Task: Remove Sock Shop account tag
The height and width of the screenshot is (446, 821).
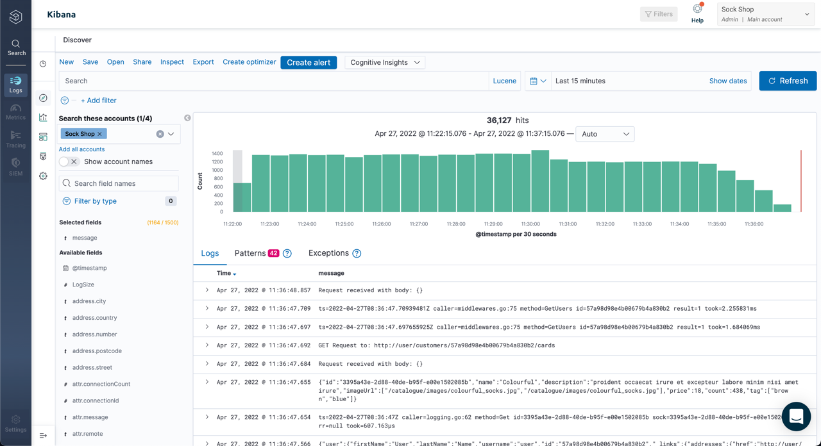Action: pyautogui.click(x=99, y=134)
